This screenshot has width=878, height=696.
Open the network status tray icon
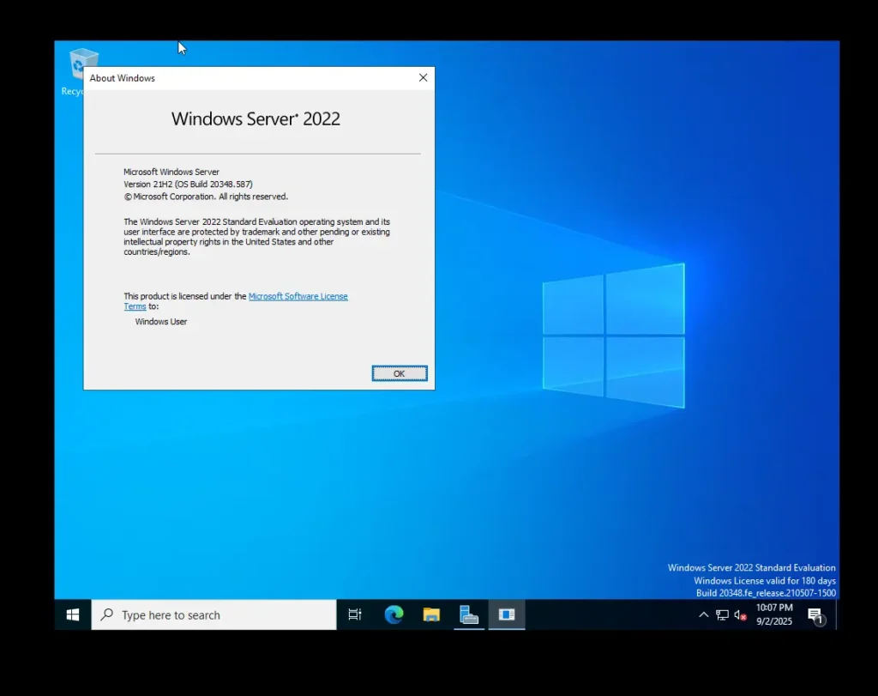tap(722, 615)
